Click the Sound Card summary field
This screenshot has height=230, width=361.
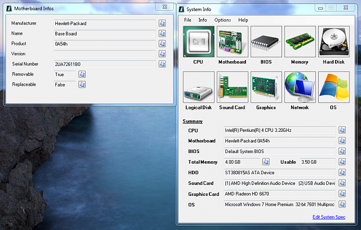point(280,183)
